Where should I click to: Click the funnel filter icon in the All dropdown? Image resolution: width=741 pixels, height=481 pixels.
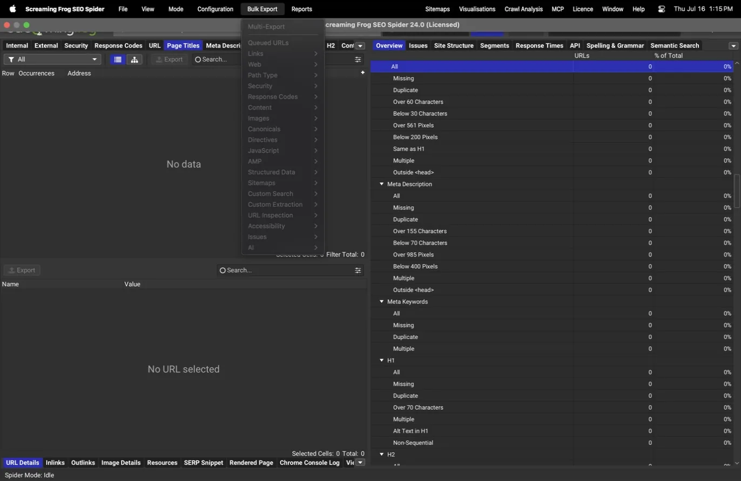coord(11,59)
